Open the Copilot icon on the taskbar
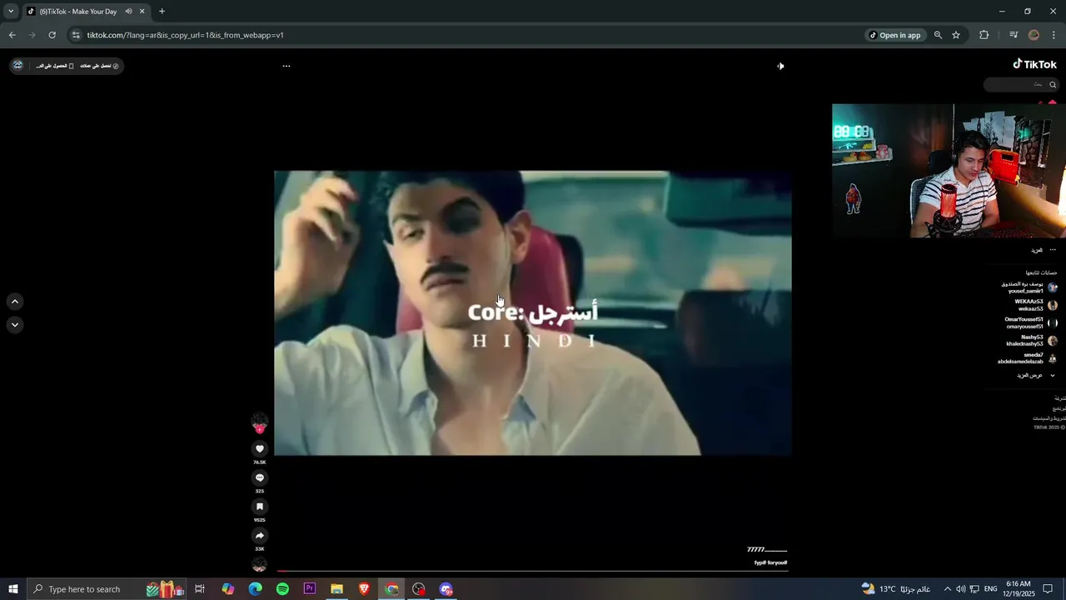Image resolution: width=1066 pixels, height=600 pixels. click(x=227, y=589)
